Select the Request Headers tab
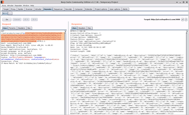Image resolution: width=189 pixels, height=115 pixels. click(x=21, y=28)
